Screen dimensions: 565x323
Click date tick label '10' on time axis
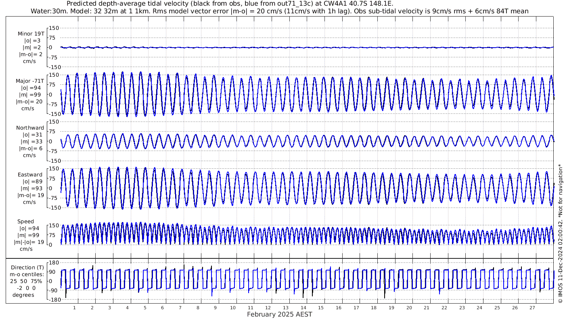point(233,308)
